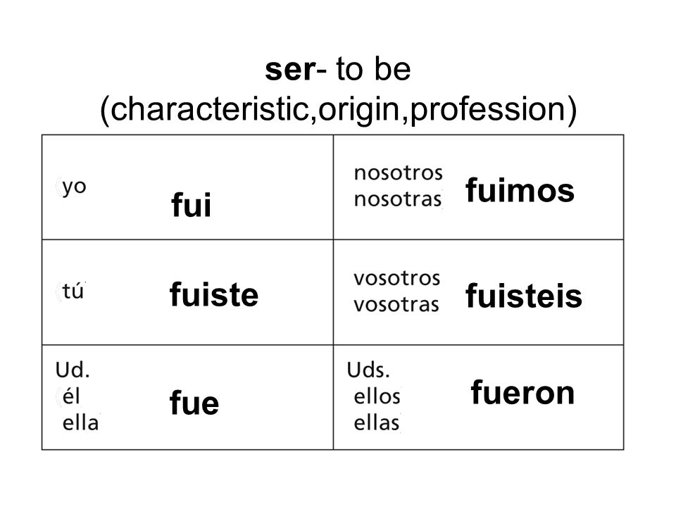Viewport: 676px width, 507px height.
Task: Click the pronoun nosotras
Action: tap(398, 199)
